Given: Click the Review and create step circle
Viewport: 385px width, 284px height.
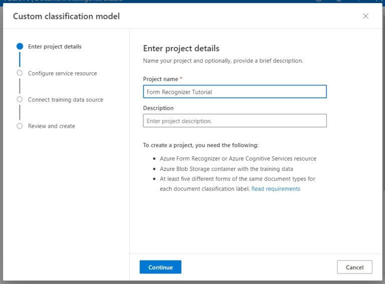Looking at the screenshot, I should pyautogui.click(x=20, y=126).
